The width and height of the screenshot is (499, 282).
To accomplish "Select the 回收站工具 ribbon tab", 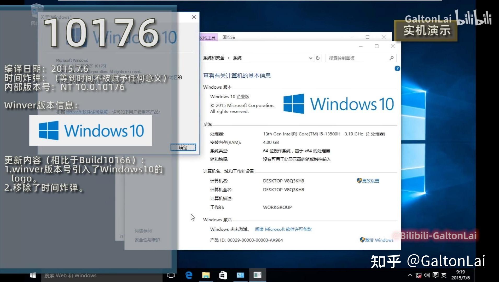I will tap(208, 38).
